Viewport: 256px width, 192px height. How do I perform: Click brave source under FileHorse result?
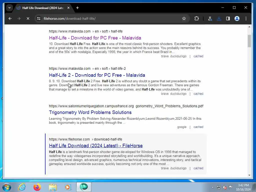point(165,168)
